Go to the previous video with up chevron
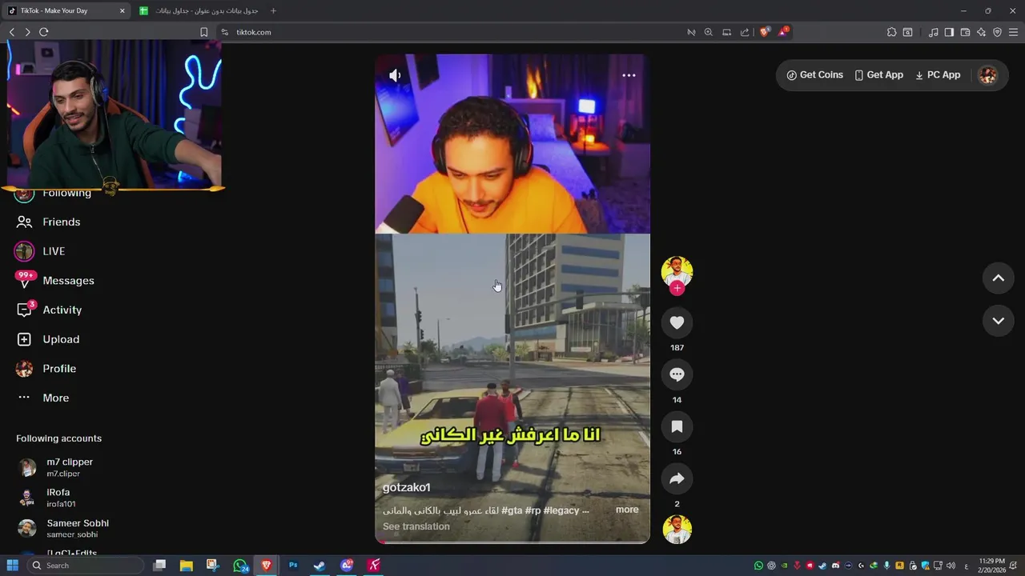This screenshot has width=1025, height=576. (999, 278)
